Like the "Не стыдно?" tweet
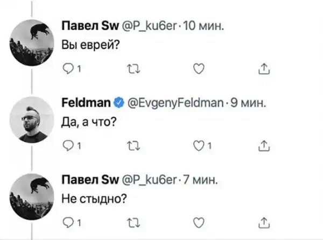Viewport: 323px width, 240px height. 198,221
